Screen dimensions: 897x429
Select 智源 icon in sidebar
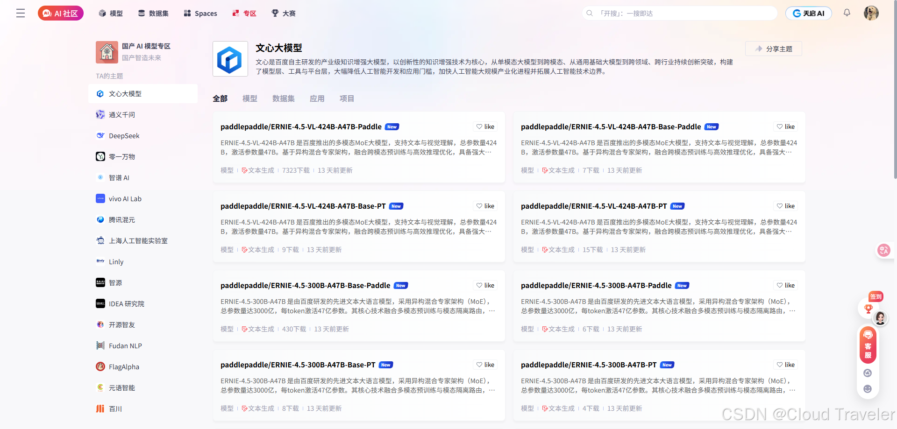point(100,282)
